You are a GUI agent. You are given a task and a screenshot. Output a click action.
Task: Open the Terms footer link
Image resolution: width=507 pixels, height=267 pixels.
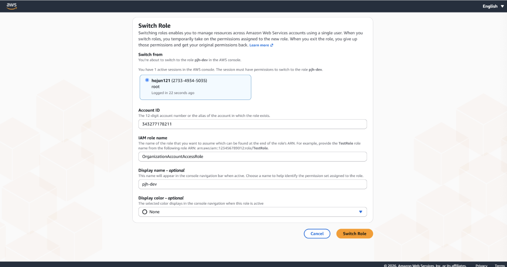pyautogui.click(x=500, y=266)
